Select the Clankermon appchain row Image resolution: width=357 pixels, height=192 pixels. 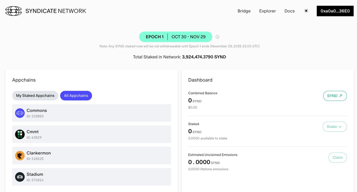point(92,156)
